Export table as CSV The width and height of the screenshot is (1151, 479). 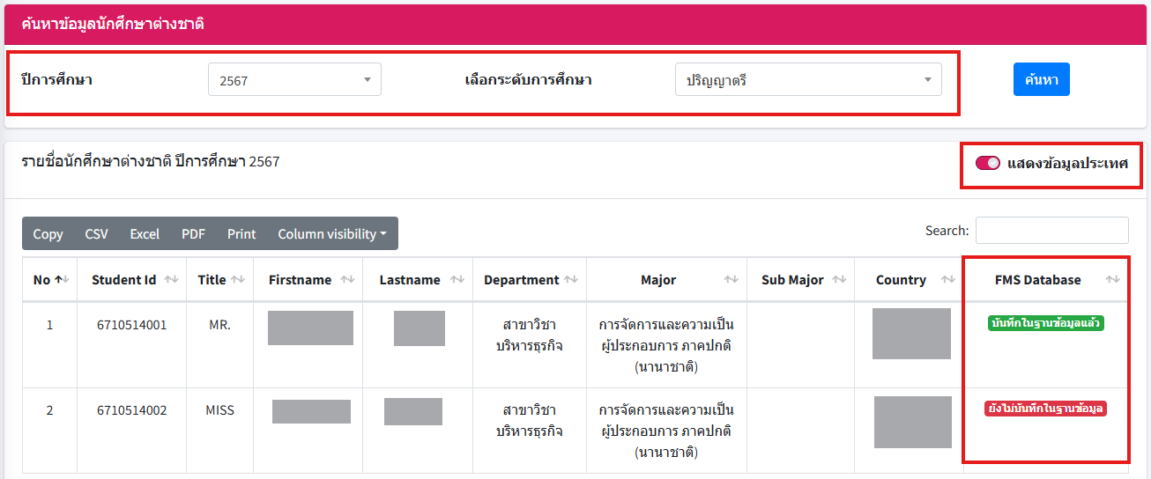tap(96, 234)
